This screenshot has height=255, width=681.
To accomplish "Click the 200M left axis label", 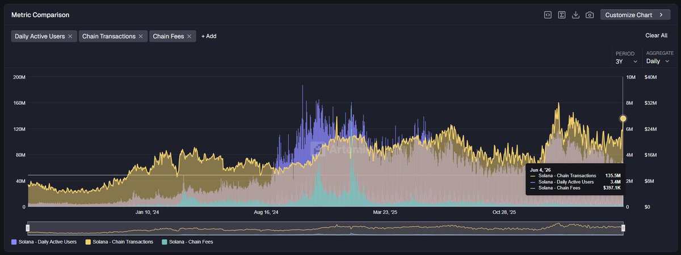I will click(19, 77).
